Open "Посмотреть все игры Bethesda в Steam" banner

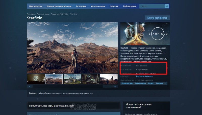click(73, 106)
